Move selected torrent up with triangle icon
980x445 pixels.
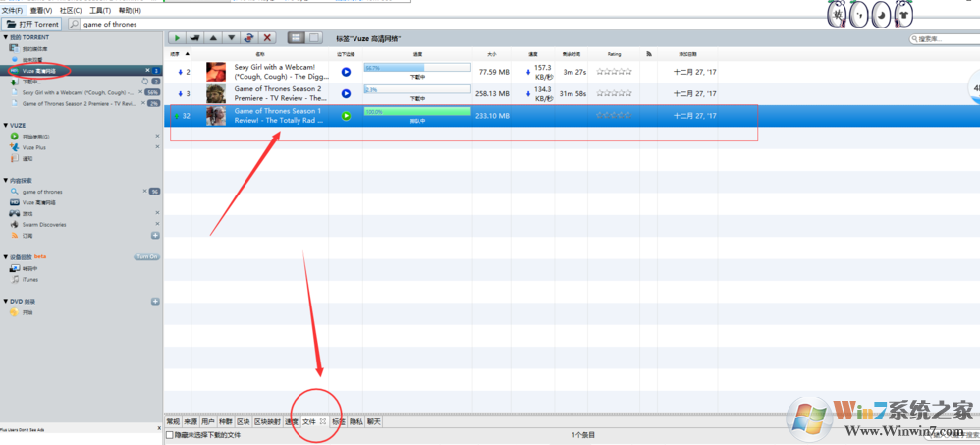click(x=214, y=38)
